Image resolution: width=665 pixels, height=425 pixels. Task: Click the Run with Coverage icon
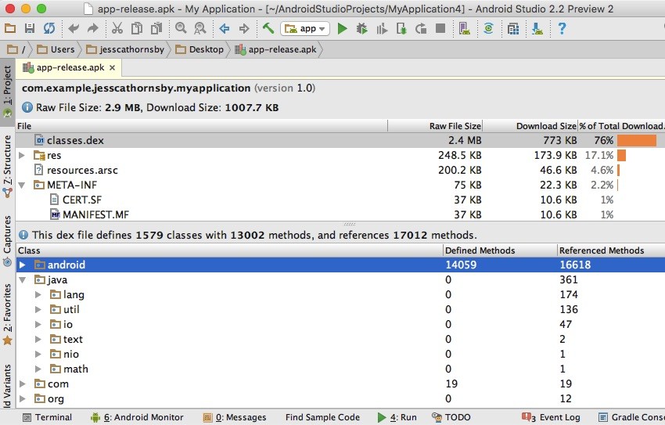pyautogui.click(x=382, y=28)
